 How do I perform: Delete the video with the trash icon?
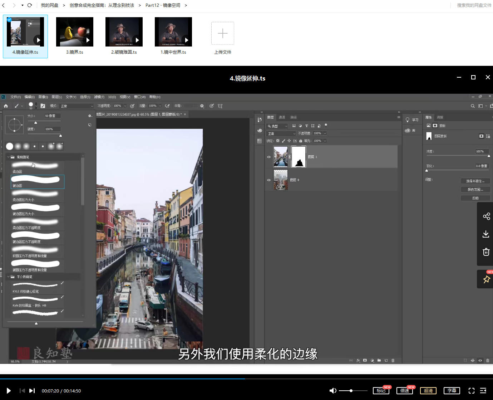(x=486, y=252)
